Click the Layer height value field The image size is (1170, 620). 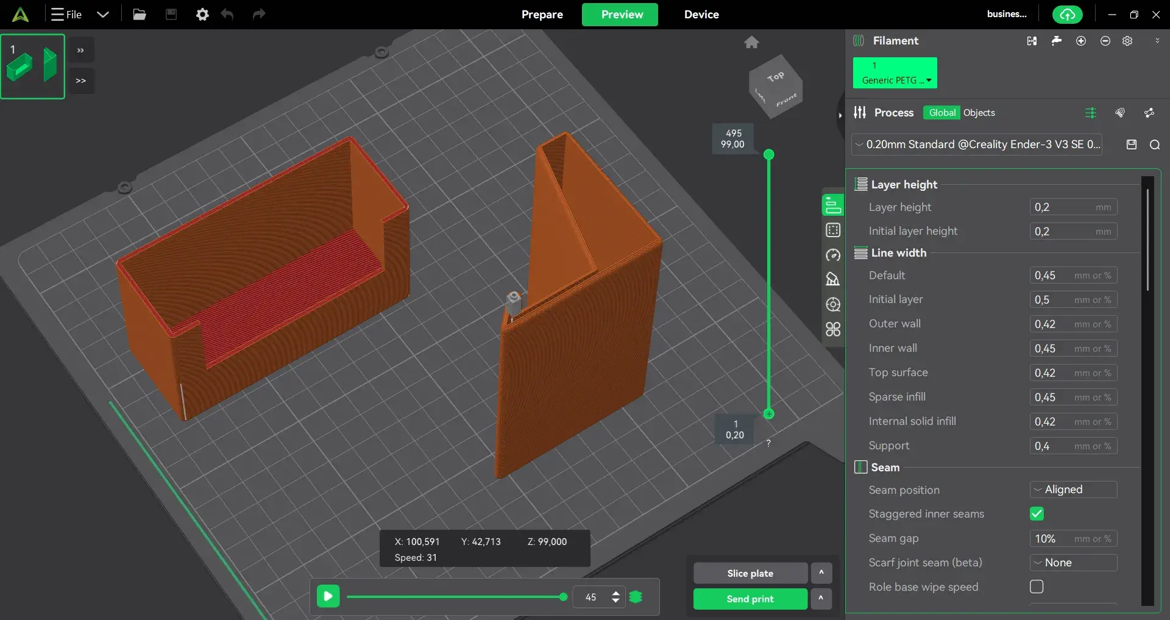pyautogui.click(x=1073, y=207)
